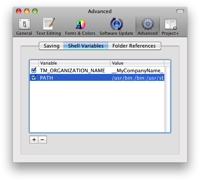
Task: Uncheck the PATH variable checkbox
Action: [34, 78]
